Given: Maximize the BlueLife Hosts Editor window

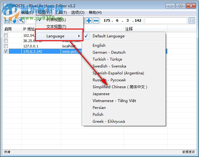Looking at the screenshot, I should [180, 6].
